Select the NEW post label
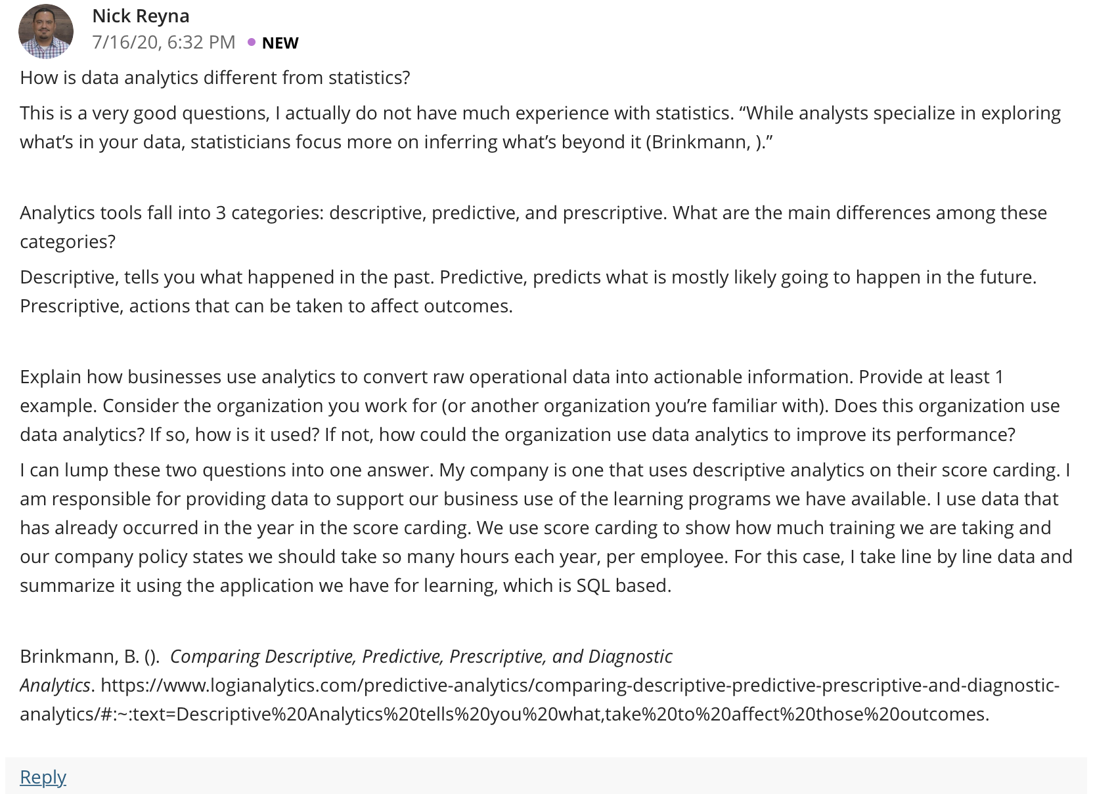The height and width of the screenshot is (794, 1093). [x=280, y=43]
